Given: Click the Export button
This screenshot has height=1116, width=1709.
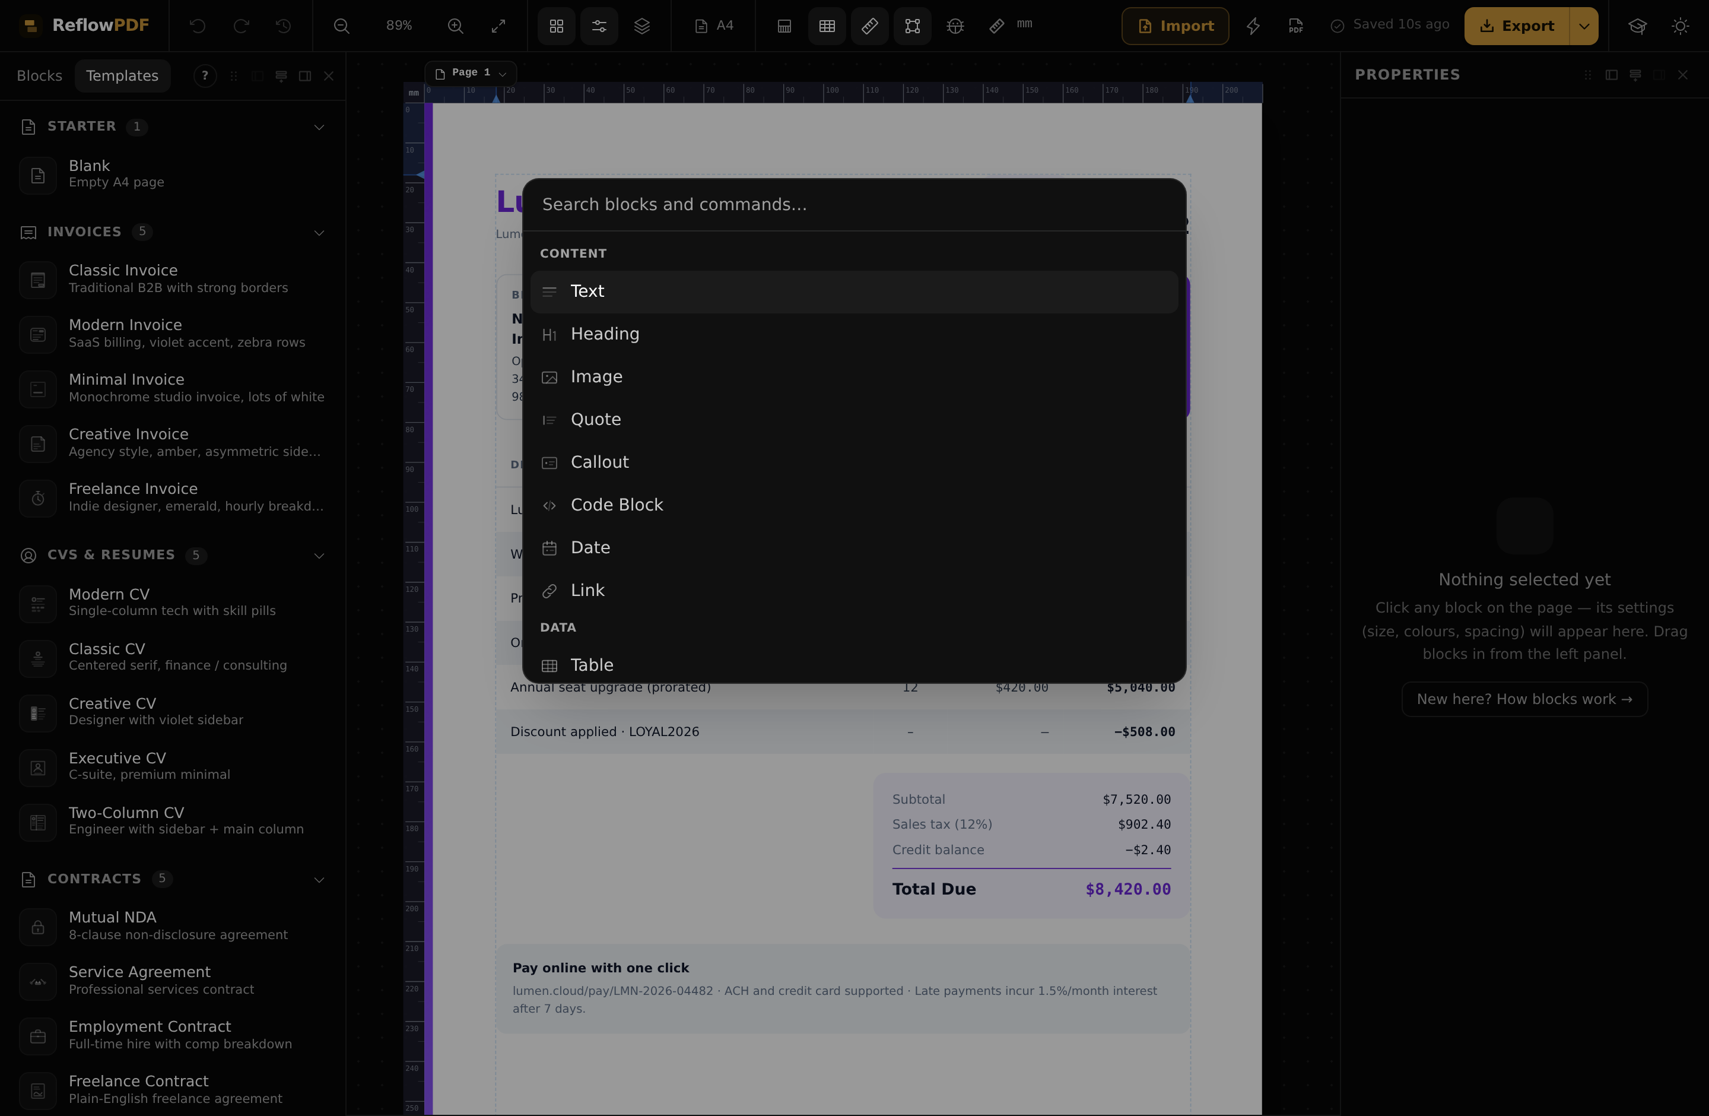Looking at the screenshot, I should pyautogui.click(x=1517, y=26).
